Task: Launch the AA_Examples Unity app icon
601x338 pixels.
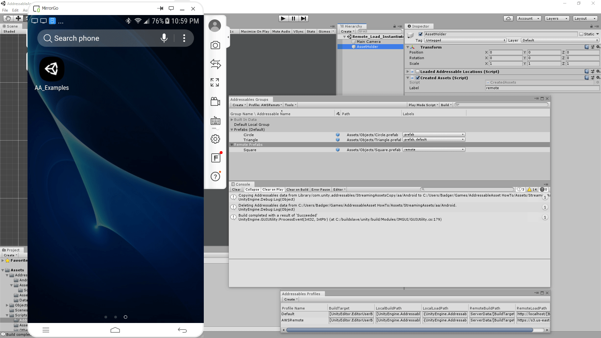Action: [52, 69]
